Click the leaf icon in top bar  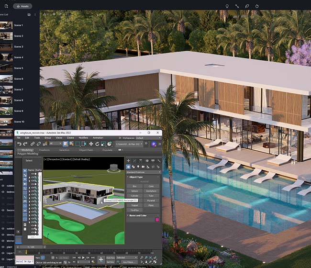(x=247, y=6)
